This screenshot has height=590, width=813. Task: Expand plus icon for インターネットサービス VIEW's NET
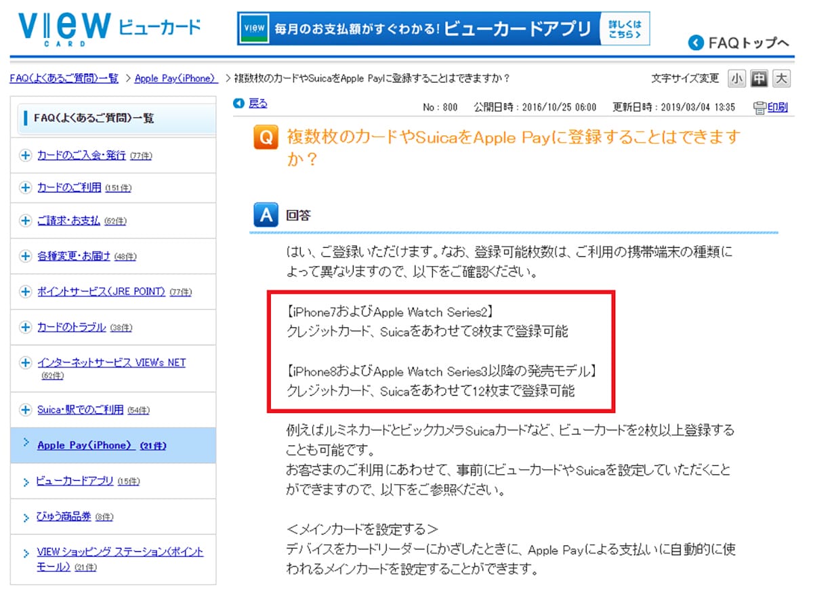(26, 363)
